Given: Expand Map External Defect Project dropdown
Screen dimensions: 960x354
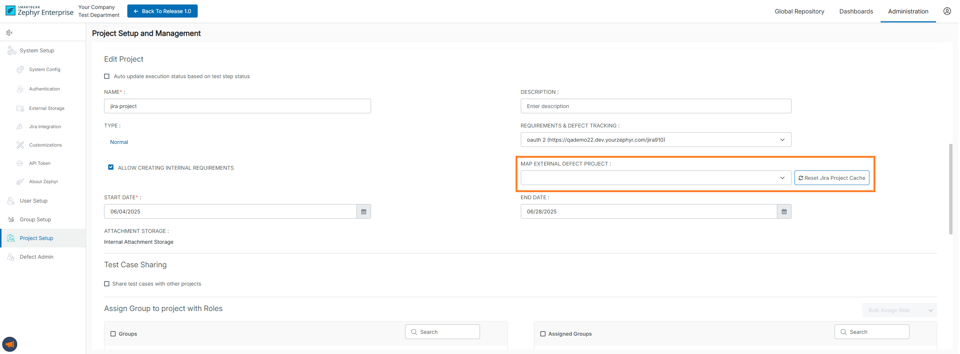Looking at the screenshot, I should tap(655, 178).
